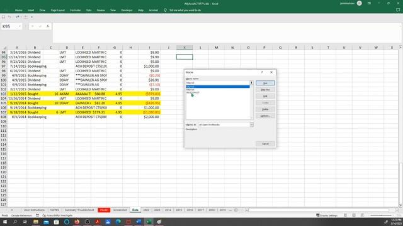This screenshot has width=403, height=226.
Task: Switch to the Formulas tab
Action: click(76, 10)
